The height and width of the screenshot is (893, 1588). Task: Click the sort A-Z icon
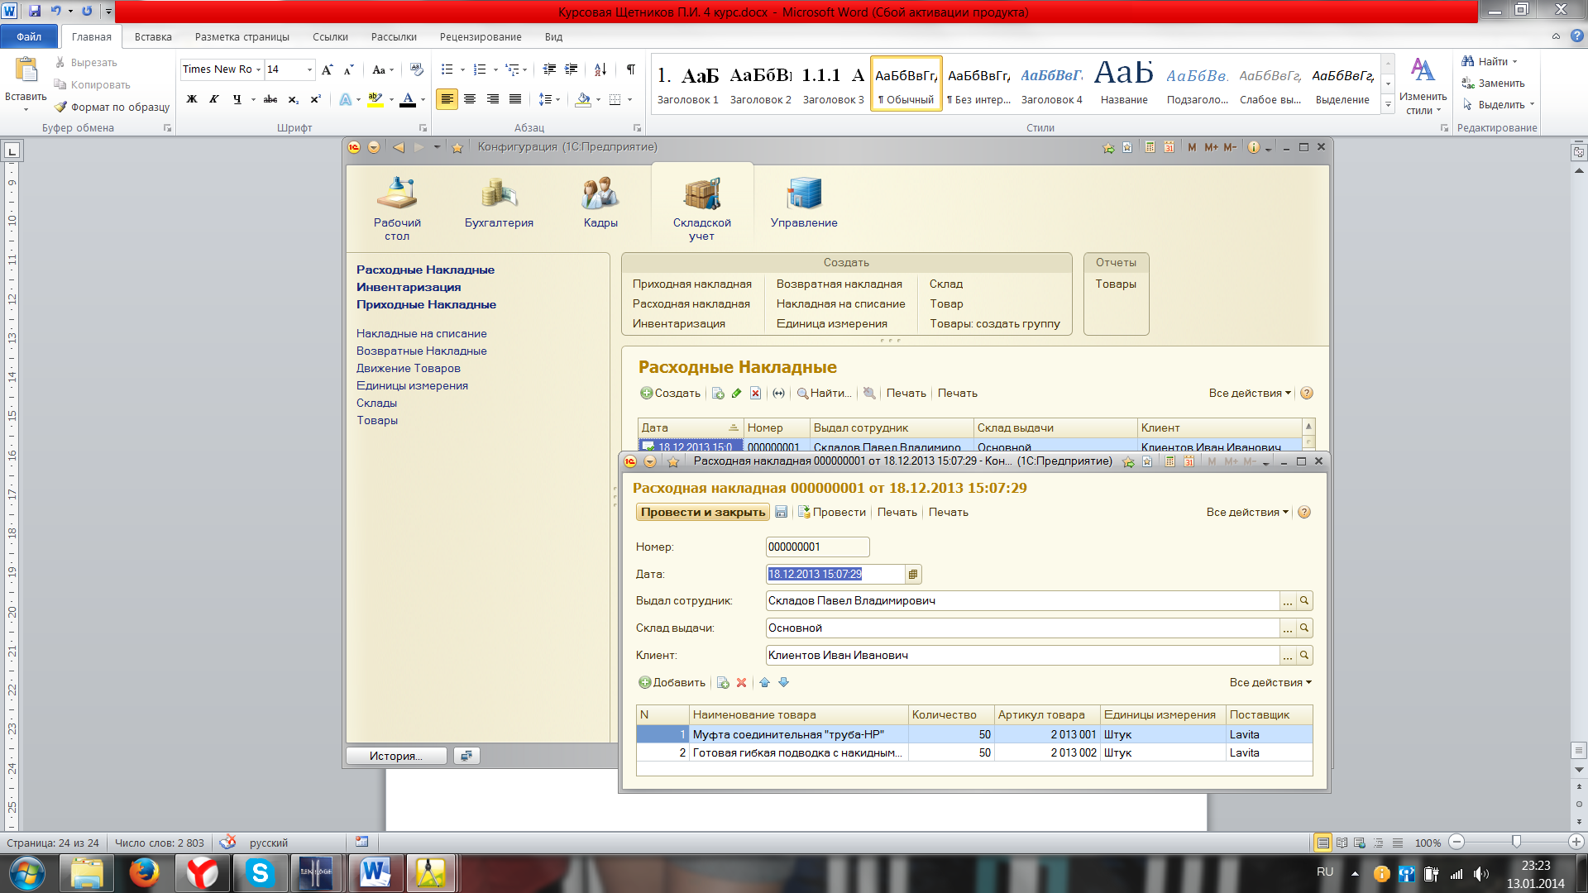(600, 69)
